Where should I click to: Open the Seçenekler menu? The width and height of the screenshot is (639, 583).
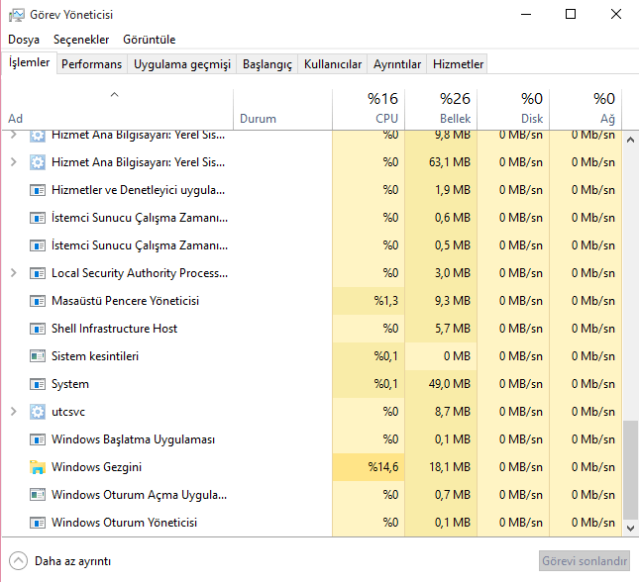81,40
